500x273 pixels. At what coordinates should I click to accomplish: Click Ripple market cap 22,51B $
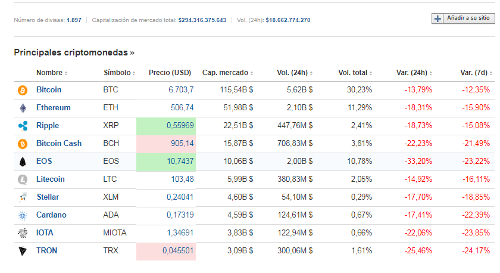tap(238, 126)
